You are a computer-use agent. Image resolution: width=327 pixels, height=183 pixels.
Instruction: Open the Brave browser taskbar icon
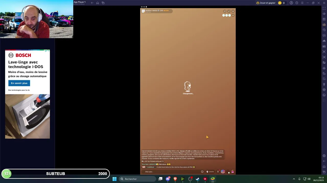pyautogui.click(x=175, y=179)
